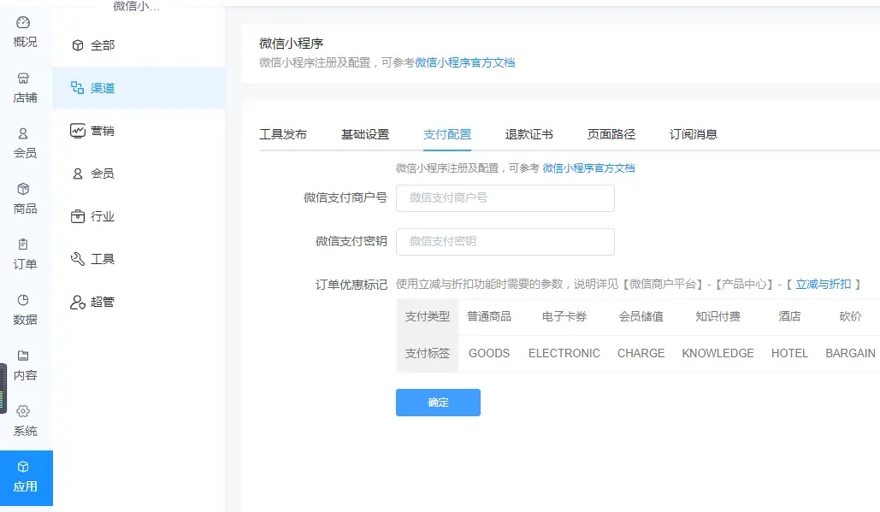Click the 支付标签 row header
Screen dimensions: 880x512
point(427,353)
